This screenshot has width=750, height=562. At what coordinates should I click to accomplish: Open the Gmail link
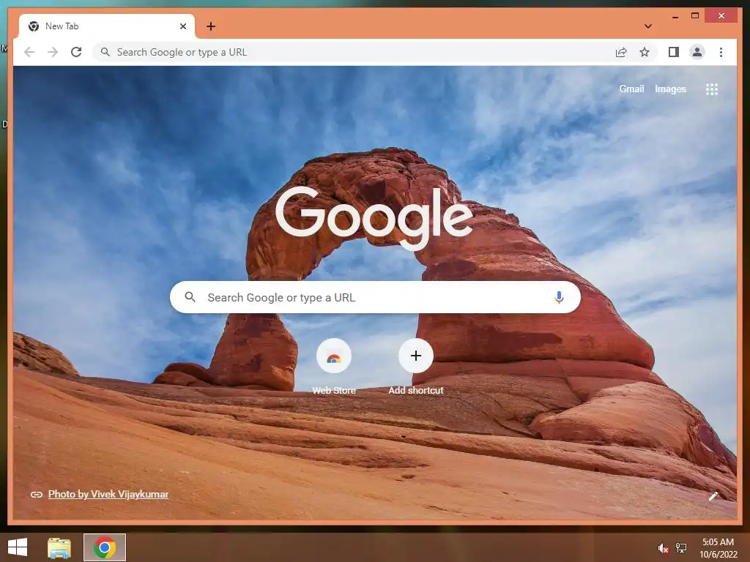pos(631,89)
